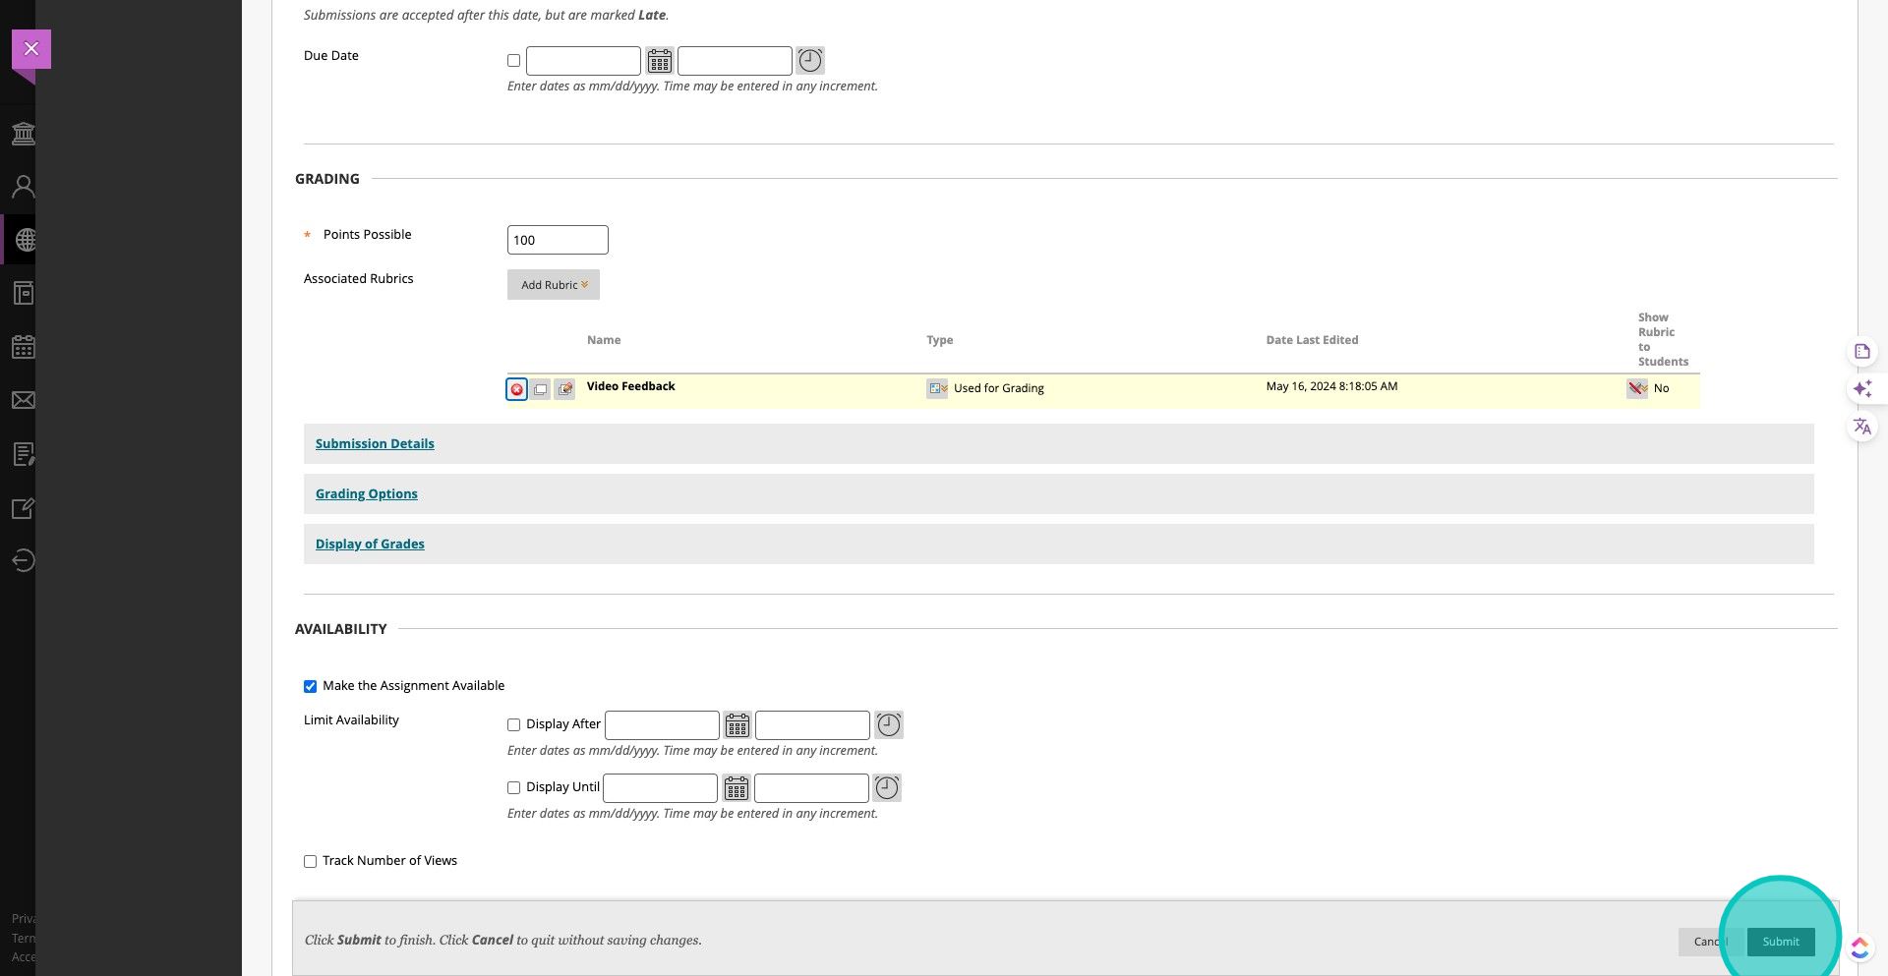Close the panel with purple X button
Screen dimensions: 1888x976
(x=31, y=49)
